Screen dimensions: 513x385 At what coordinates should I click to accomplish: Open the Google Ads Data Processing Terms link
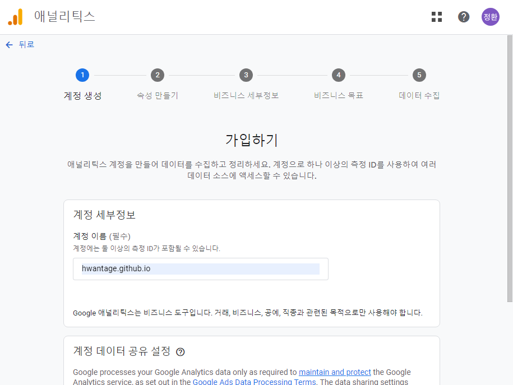pyautogui.click(x=255, y=382)
